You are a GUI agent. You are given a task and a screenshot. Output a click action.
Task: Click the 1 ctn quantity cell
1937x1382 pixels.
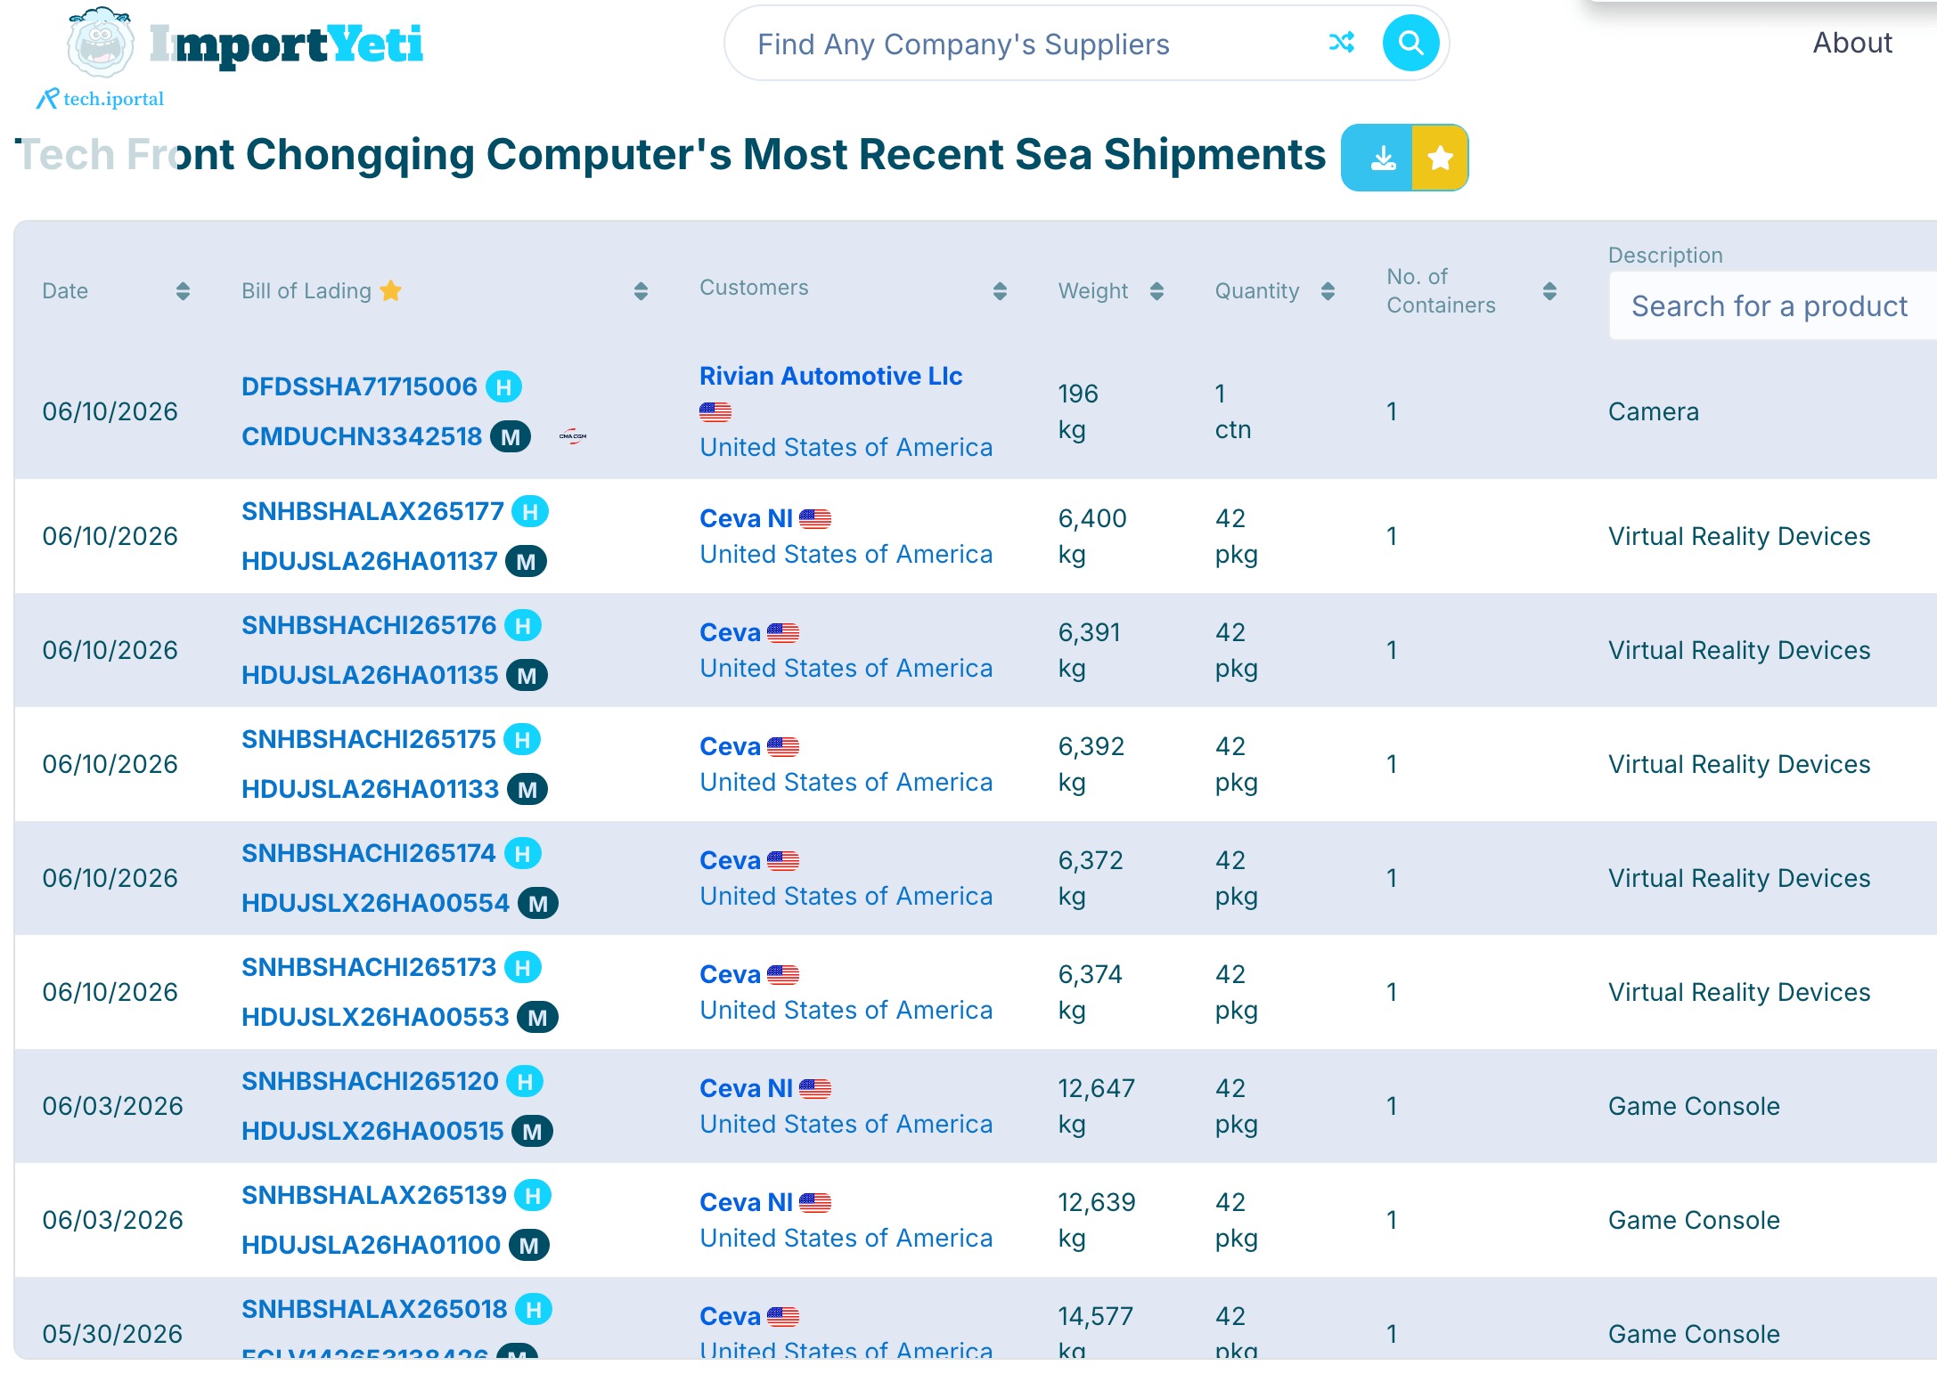tap(1233, 411)
